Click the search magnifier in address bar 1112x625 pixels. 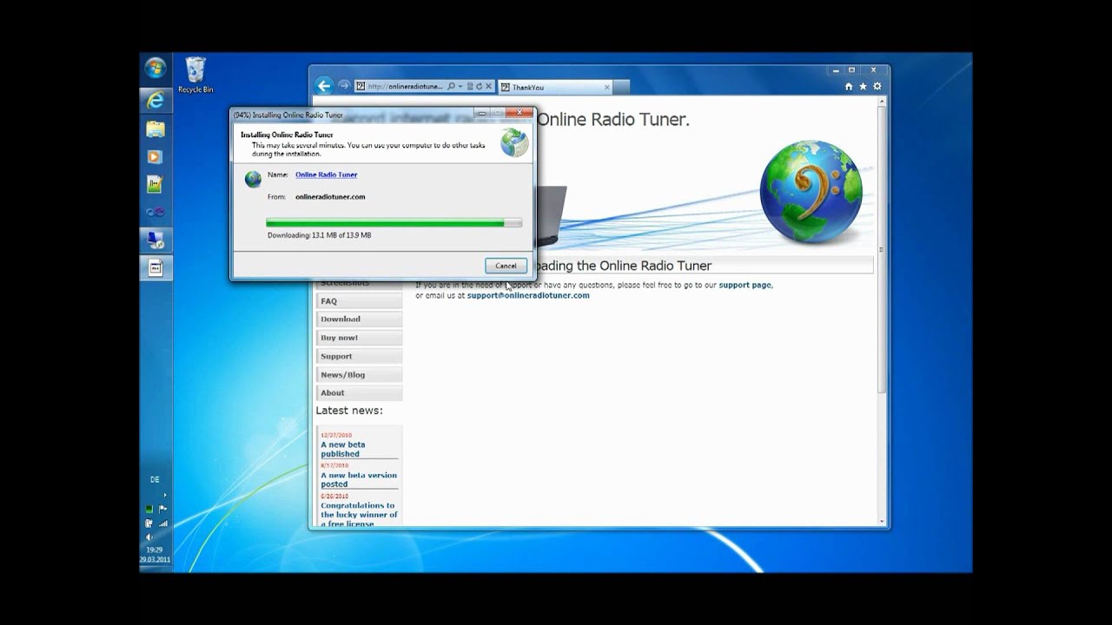pos(451,87)
